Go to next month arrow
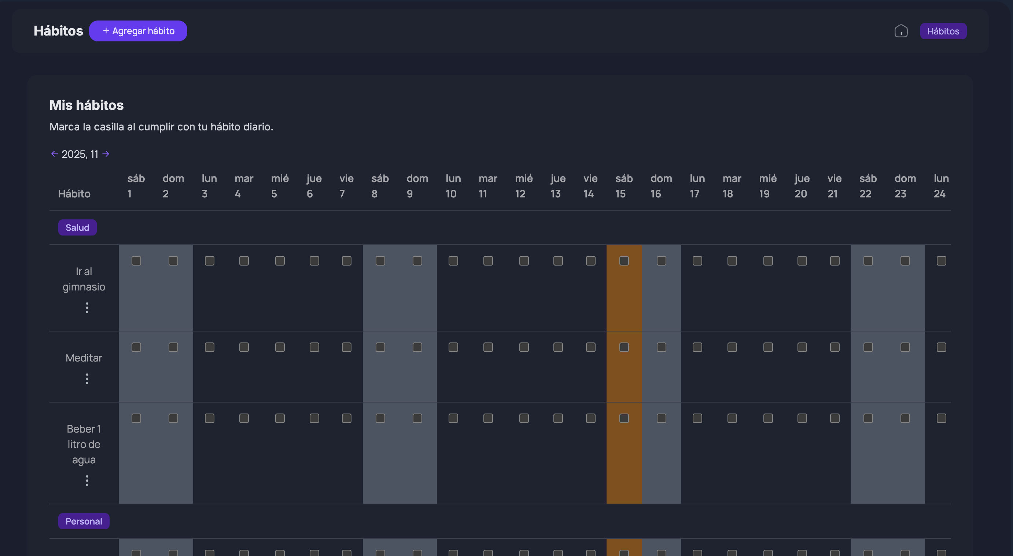This screenshot has width=1013, height=556. coord(106,153)
